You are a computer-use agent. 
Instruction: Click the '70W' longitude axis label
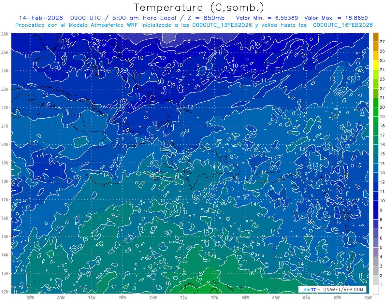214,297
